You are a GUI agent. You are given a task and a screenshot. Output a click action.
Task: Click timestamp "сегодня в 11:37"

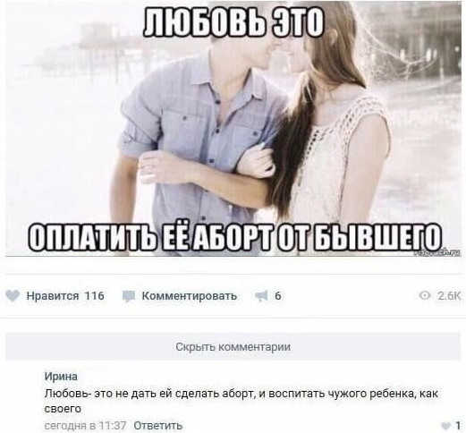click(85, 425)
